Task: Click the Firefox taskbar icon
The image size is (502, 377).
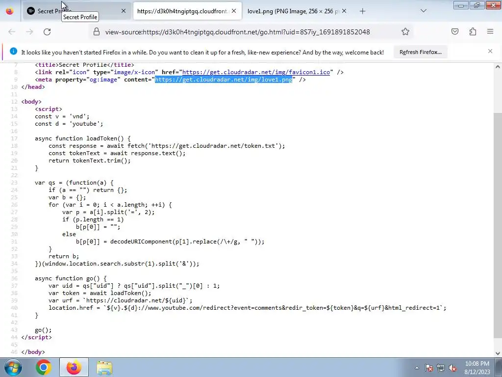Action: (74, 367)
